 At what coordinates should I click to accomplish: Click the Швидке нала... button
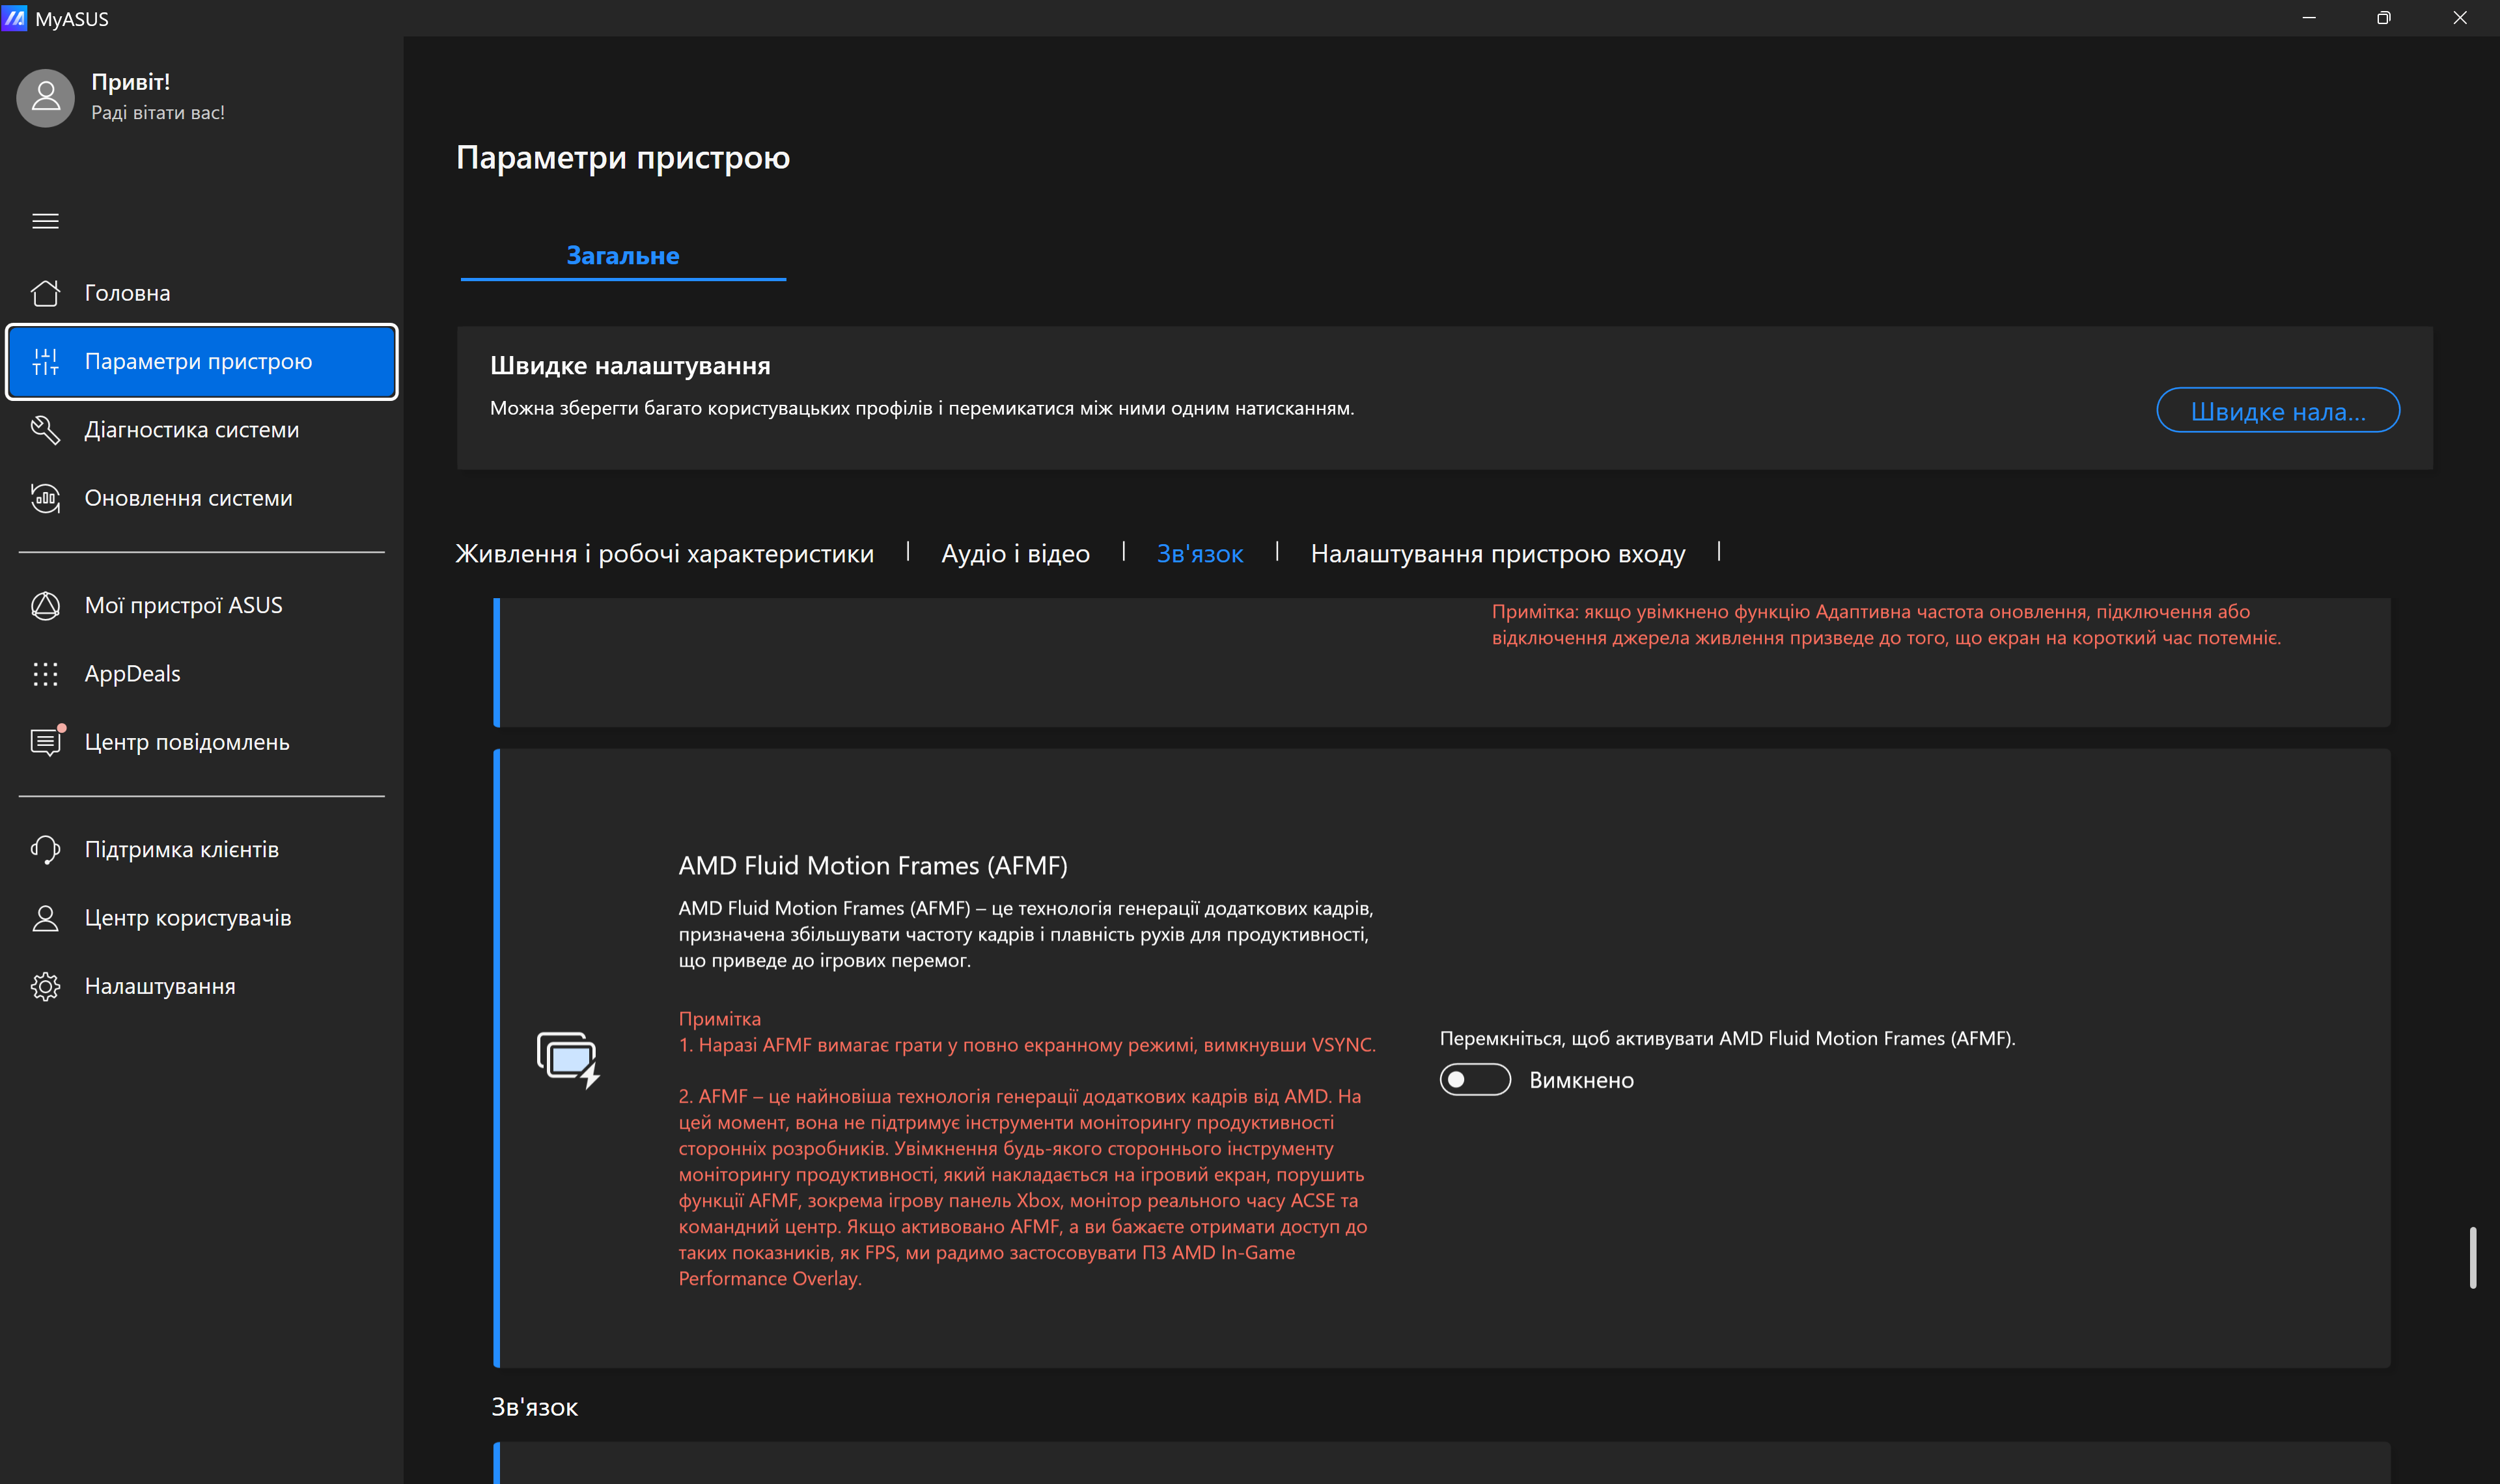(x=2277, y=411)
